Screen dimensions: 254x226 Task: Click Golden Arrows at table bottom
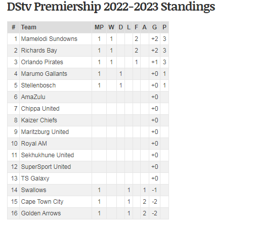click(41, 213)
